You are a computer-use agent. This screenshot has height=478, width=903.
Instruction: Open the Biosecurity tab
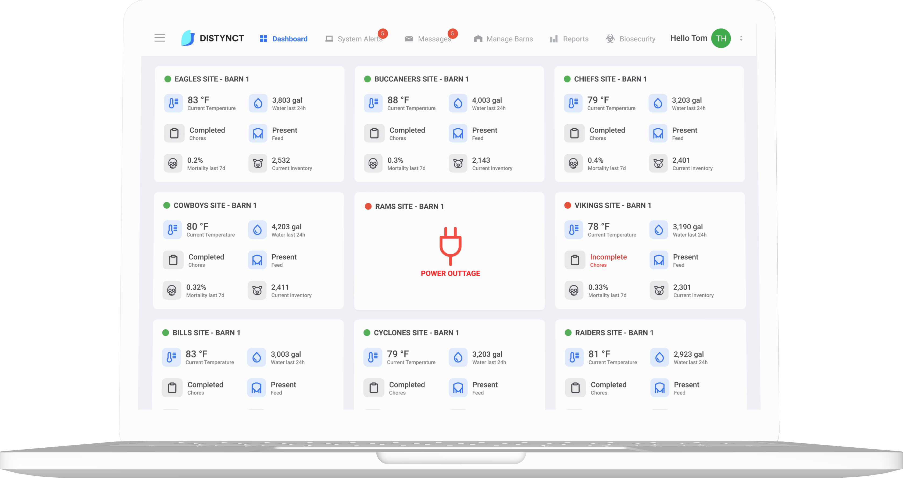click(630, 38)
